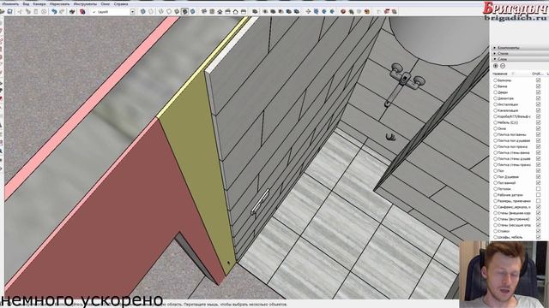Viewport: 549px width, 308px height.
Task: Switch to Monochrome style
Action: (x=192, y=11)
